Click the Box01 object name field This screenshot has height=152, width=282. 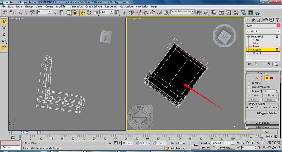click(261, 26)
